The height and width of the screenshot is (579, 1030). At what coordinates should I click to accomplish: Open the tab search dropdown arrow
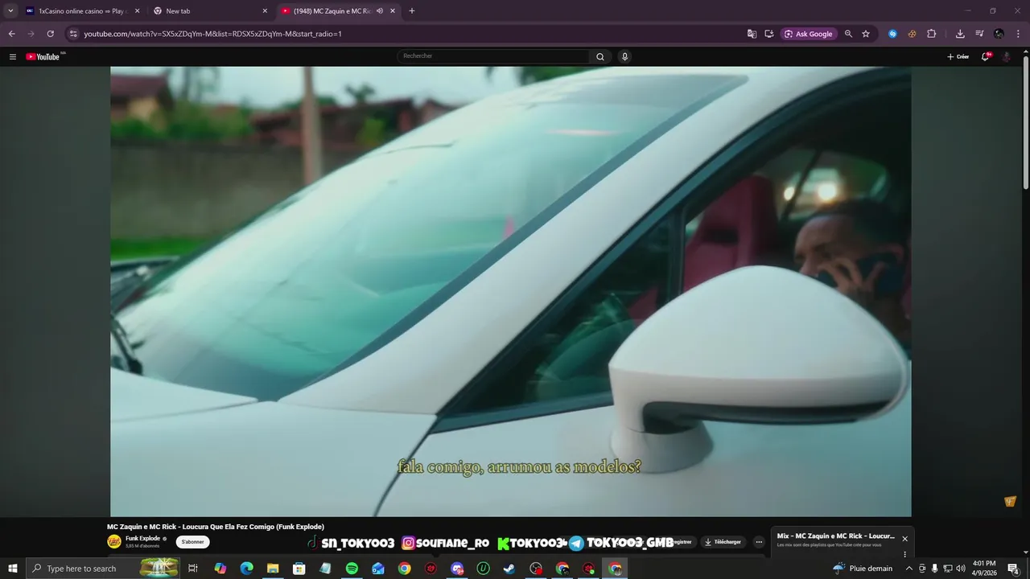click(10, 11)
